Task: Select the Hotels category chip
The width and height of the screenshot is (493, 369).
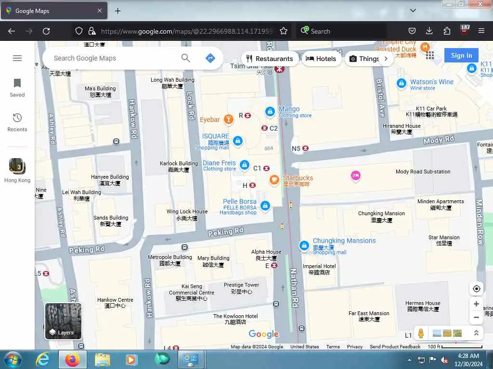Action: pyautogui.click(x=322, y=59)
